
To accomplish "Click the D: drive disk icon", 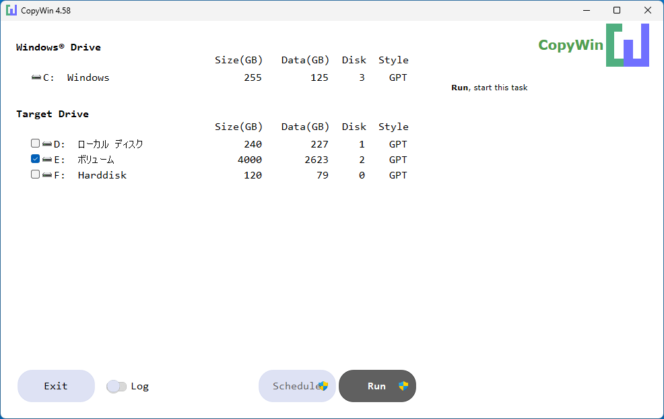I will pyautogui.click(x=47, y=144).
